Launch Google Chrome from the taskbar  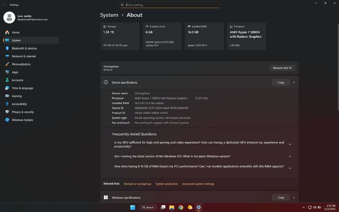(181, 208)
